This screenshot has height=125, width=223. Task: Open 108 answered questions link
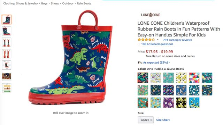tap(157, 44)
